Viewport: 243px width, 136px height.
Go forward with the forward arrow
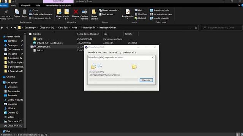7,28
